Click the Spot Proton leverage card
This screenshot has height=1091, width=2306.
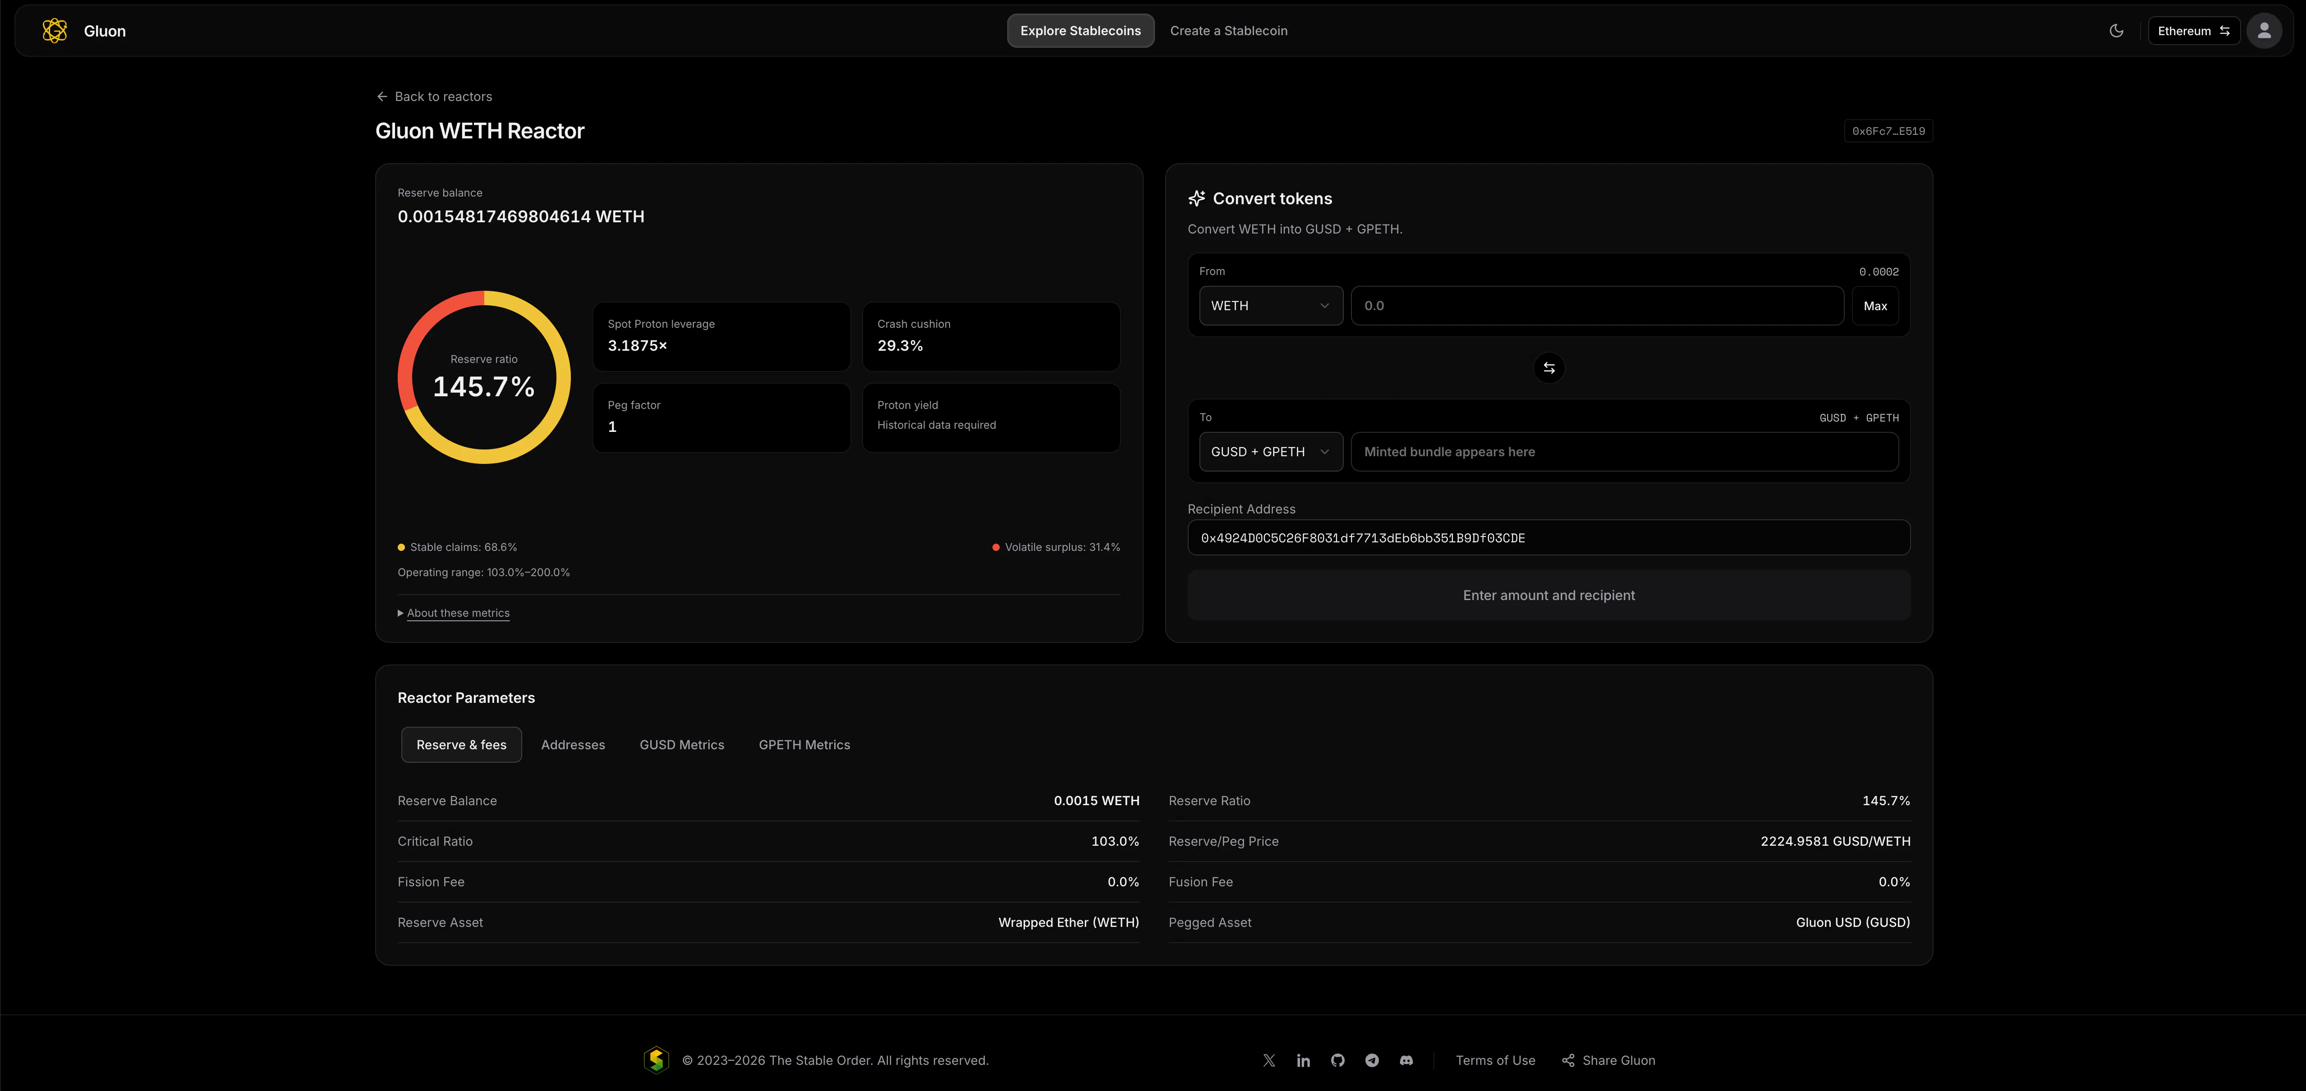(x=721, y=336)
